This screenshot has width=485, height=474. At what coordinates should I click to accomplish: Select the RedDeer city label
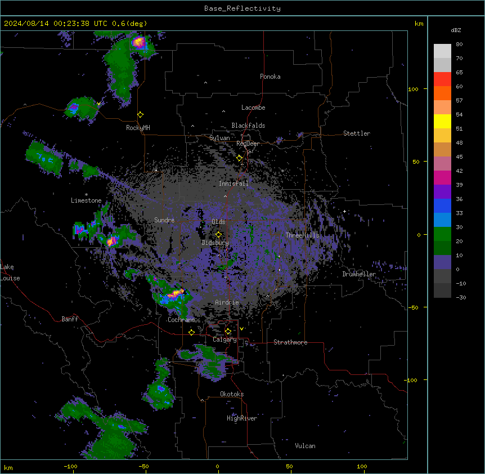(248, 144)
